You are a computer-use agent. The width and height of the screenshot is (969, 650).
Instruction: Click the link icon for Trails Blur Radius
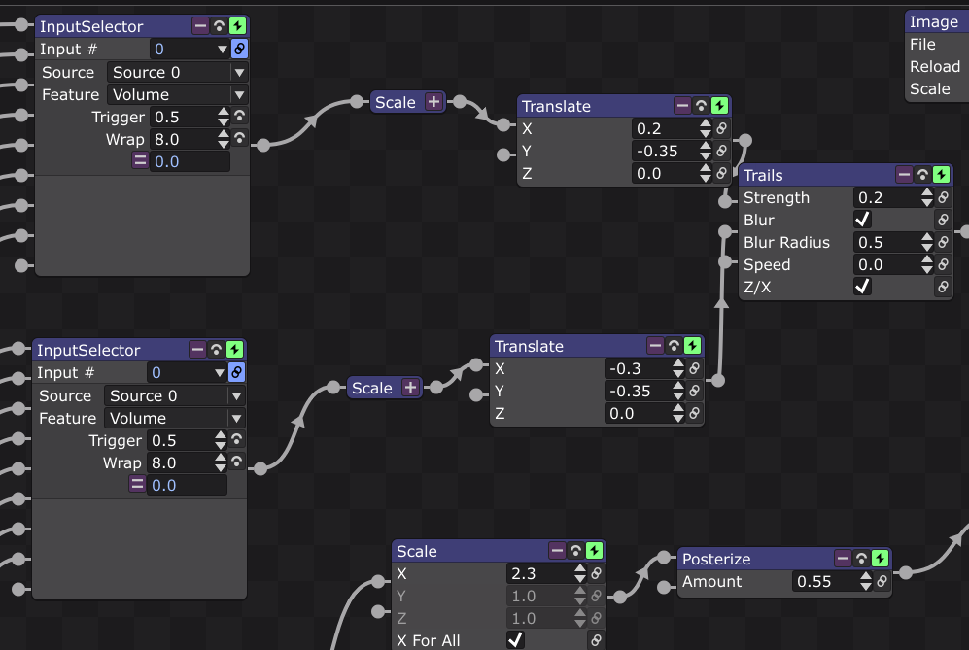tap(943, 242)
